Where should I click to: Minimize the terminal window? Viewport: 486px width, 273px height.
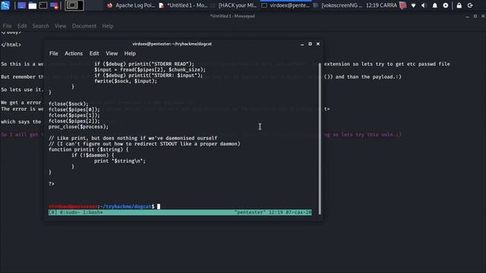(302, 44)
